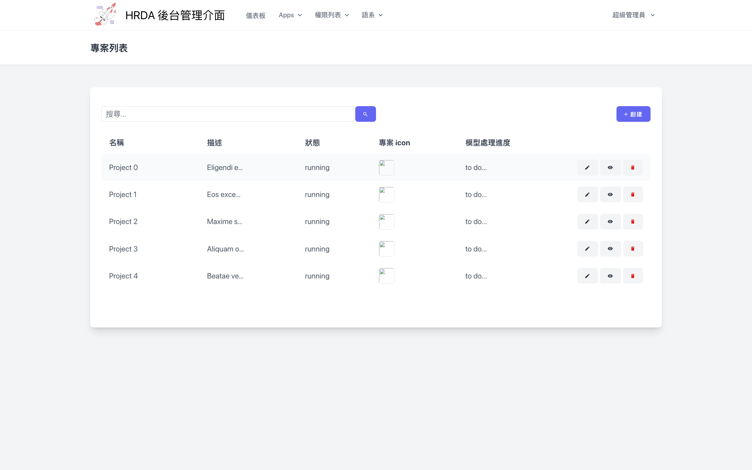Click Project 0's icon thumbnail
This screenshot has width=752, height=470.
click(386, 168)
